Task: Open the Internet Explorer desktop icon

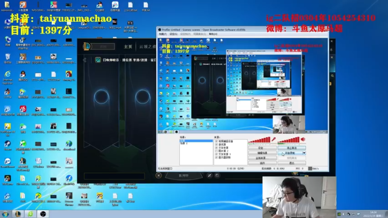Action: tap(7, 78)
